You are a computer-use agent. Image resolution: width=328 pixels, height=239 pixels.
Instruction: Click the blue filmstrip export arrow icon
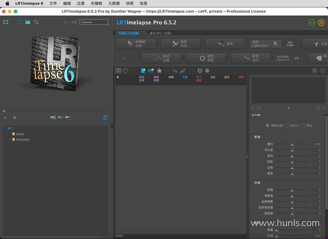pos(151,71)
